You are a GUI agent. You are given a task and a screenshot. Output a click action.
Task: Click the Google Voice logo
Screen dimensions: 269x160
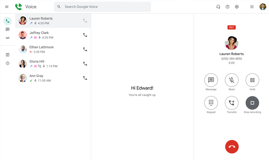19,7
